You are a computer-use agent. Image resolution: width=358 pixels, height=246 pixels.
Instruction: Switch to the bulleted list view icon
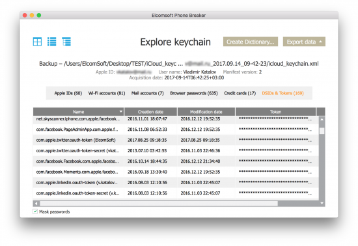[52, 42]
